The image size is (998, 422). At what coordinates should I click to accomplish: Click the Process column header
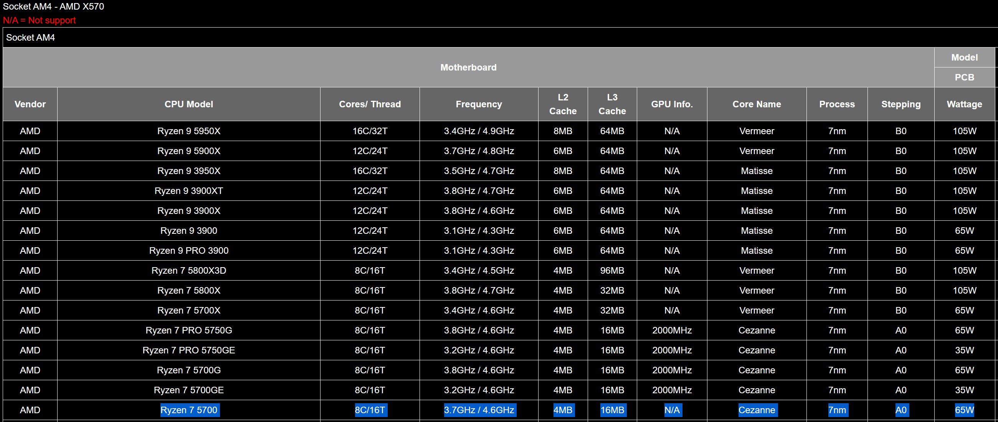pos(837,104)
